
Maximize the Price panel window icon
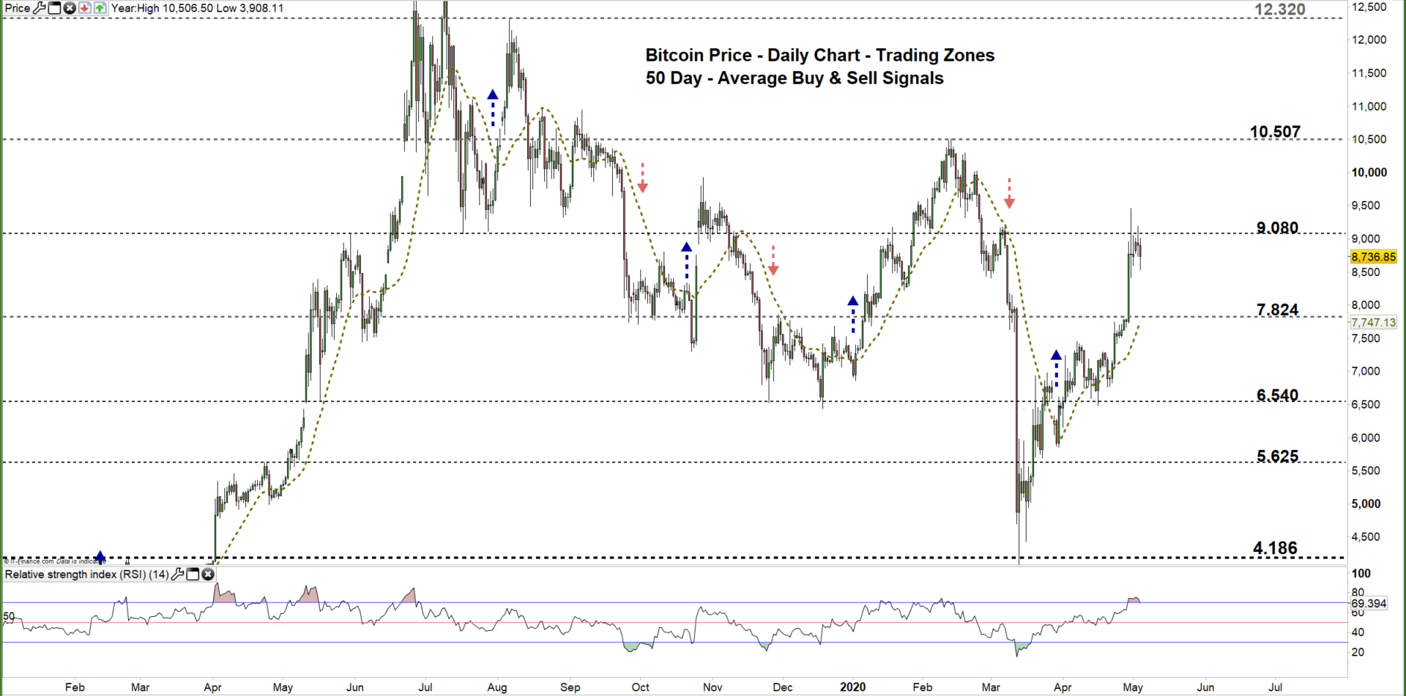55,8
